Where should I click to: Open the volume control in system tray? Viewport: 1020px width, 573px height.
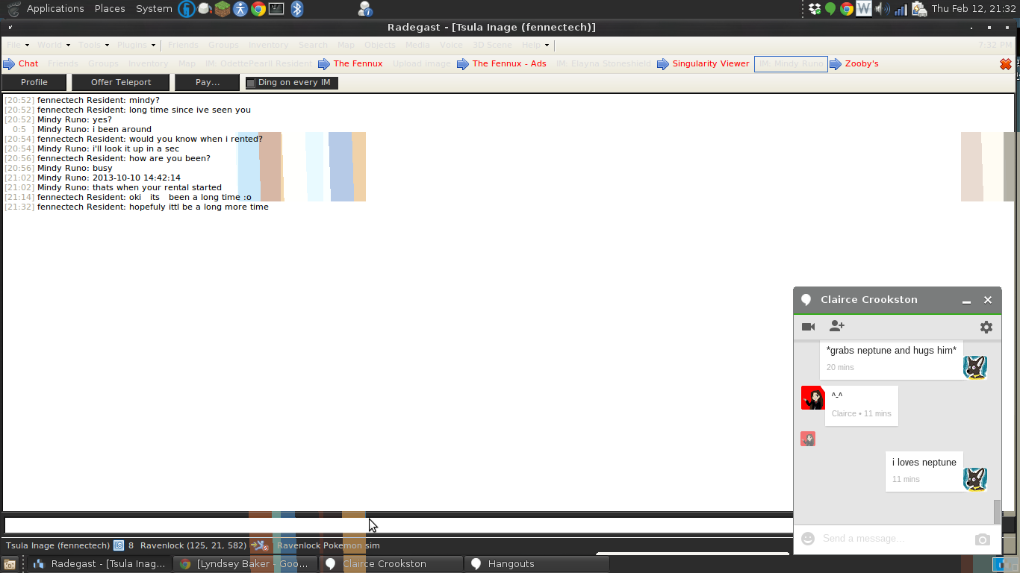pos(882,9)
